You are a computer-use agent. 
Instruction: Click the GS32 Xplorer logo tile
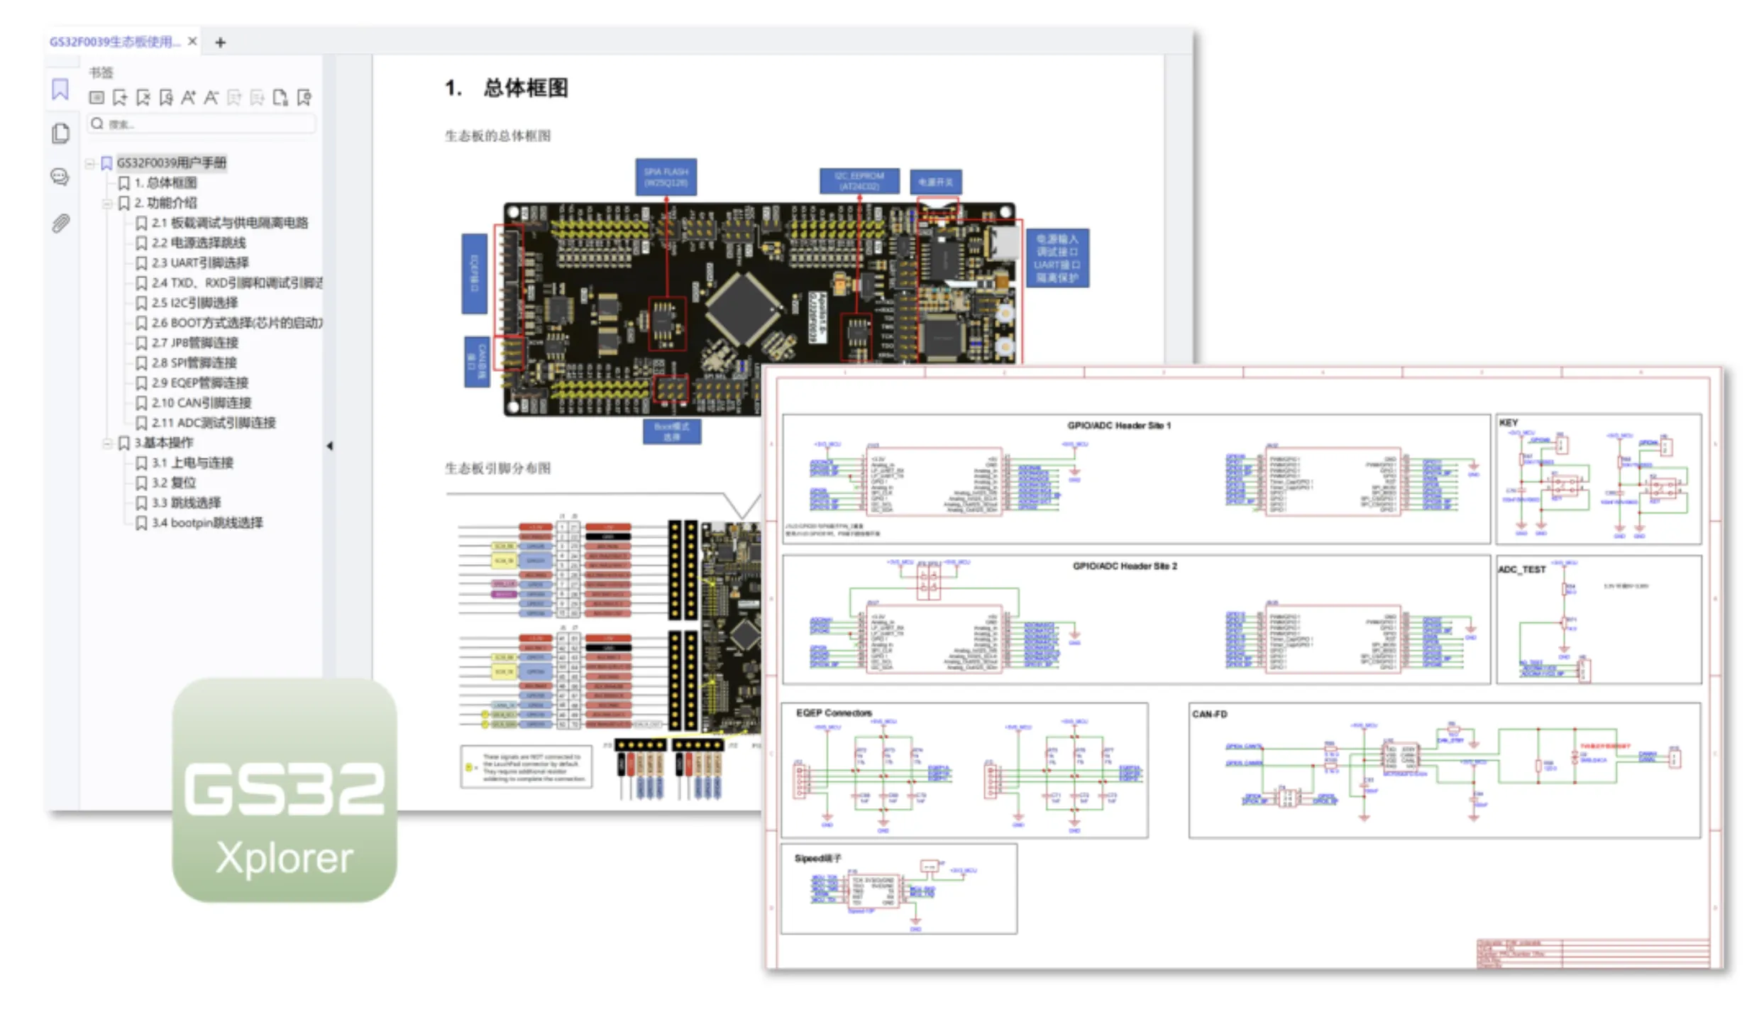tap(285, 790)
